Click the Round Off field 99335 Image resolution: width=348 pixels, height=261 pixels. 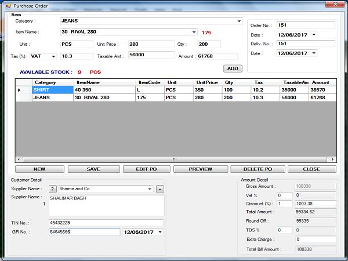click(316, 221)
